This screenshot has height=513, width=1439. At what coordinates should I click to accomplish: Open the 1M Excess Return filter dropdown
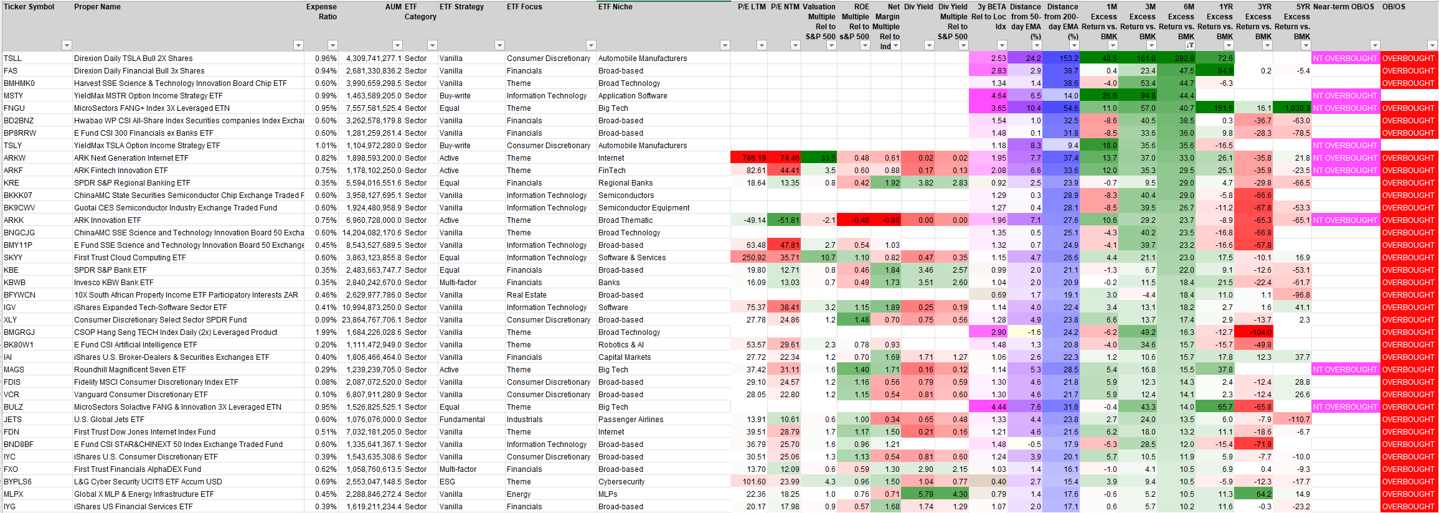[1113, 45]
